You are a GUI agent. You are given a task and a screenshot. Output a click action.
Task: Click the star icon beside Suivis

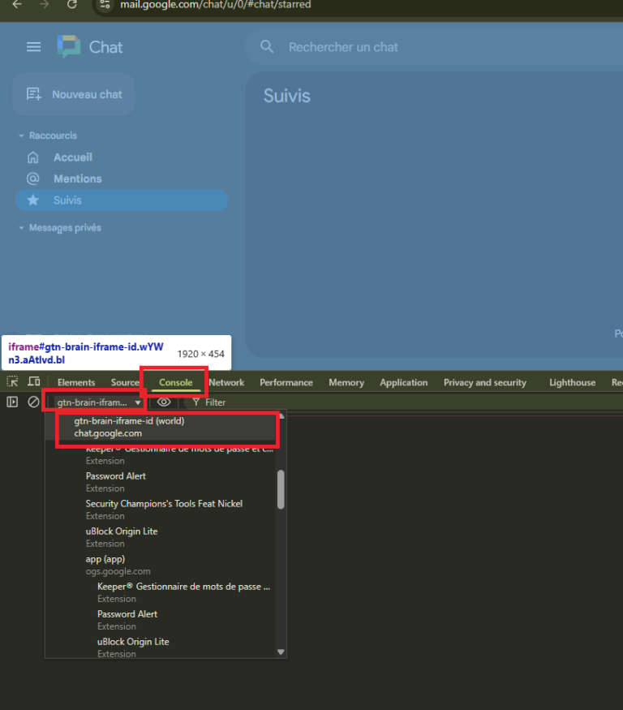pos(33,200)
